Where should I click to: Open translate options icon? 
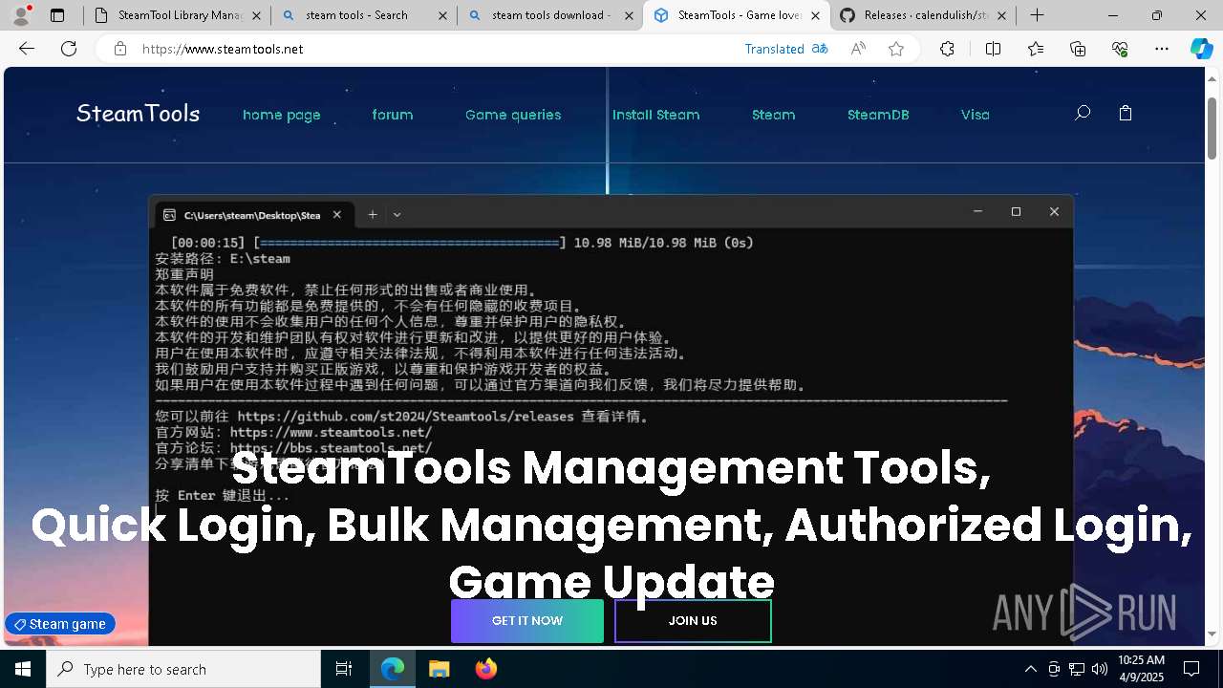[820, 49]
